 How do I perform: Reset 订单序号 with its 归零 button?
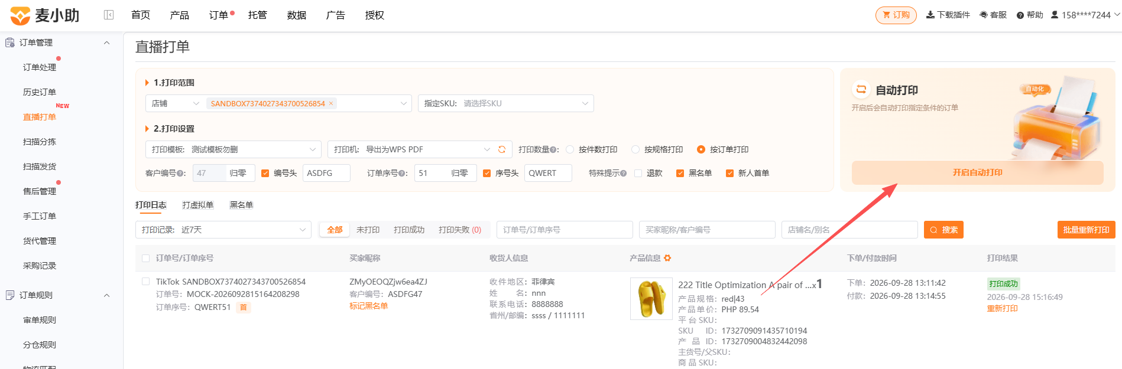(x=460, y=173)
